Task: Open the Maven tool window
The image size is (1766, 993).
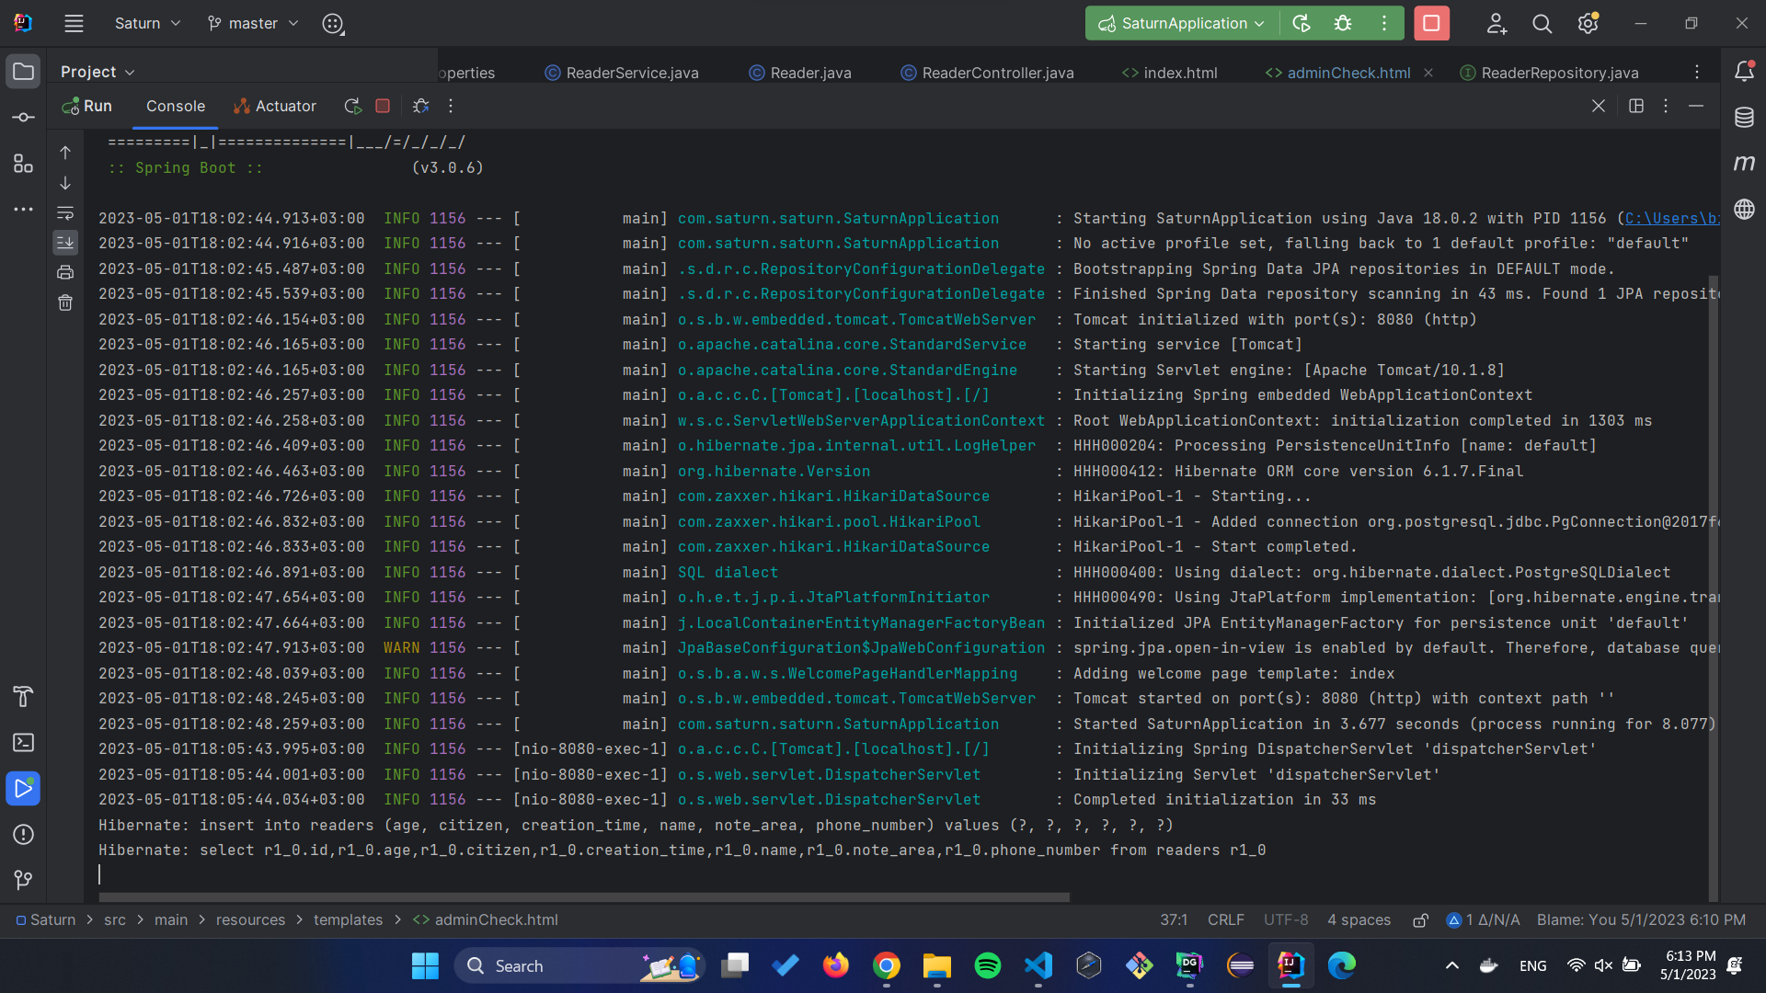Action: pos(1745,163)
